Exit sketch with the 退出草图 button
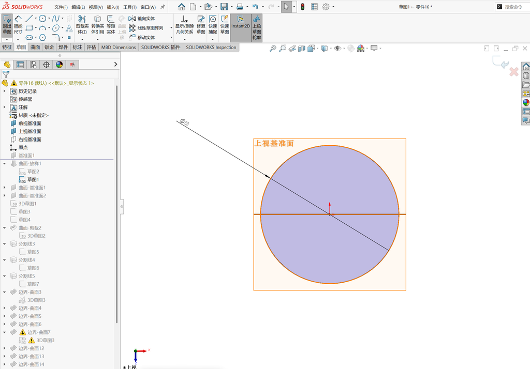Image resolution: width=530 pixels, height=369 pixels. pyautogui.click(x=7, y=25)
